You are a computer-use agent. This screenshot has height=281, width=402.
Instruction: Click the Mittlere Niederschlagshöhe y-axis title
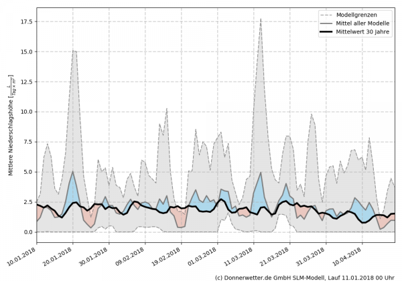pos(11,128)
